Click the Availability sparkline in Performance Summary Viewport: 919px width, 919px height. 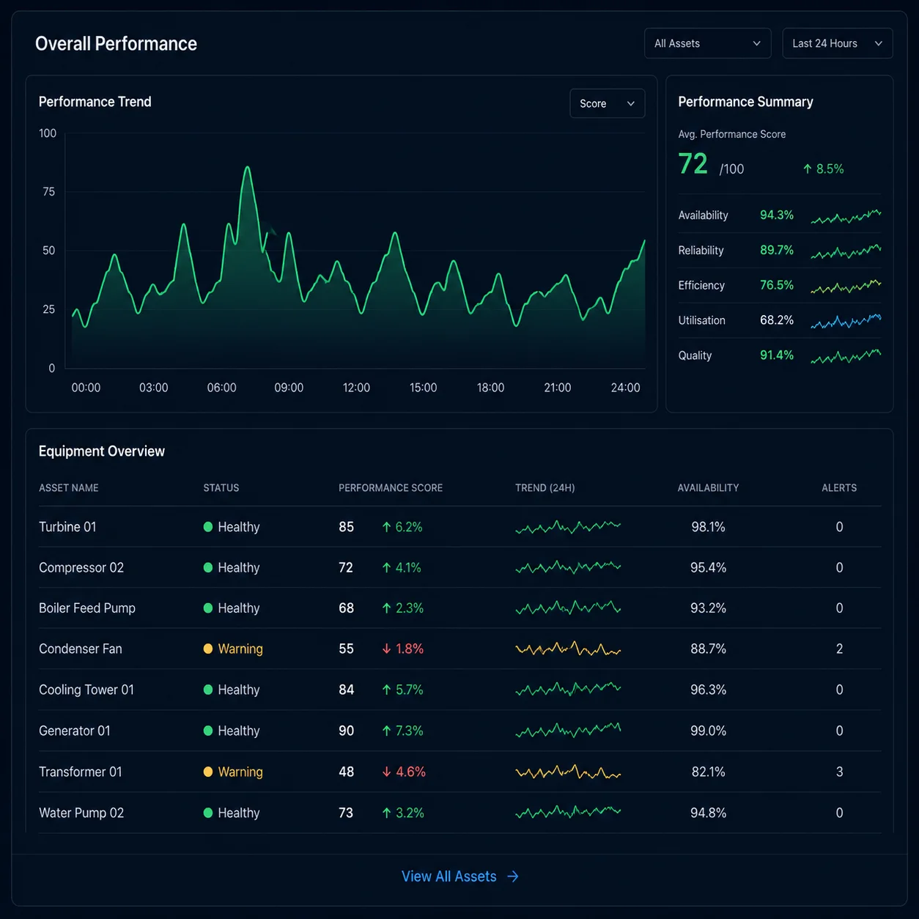(x=846, y=217)
